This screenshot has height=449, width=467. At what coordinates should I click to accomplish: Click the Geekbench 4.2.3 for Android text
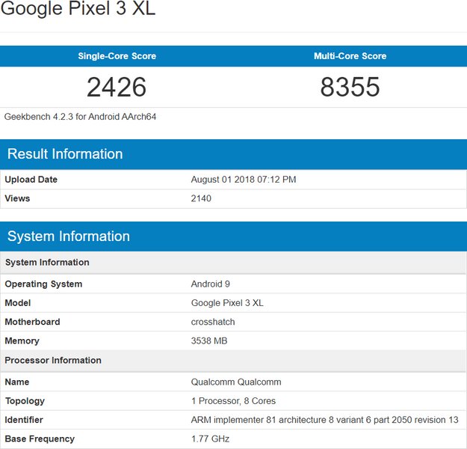80,117
